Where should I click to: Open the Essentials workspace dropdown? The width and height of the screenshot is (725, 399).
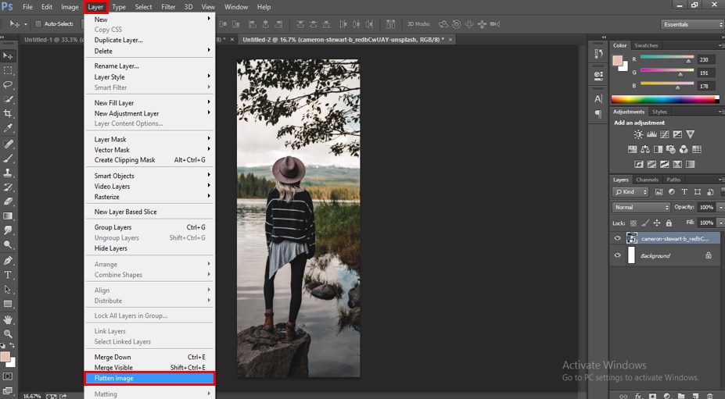(691, 24)
